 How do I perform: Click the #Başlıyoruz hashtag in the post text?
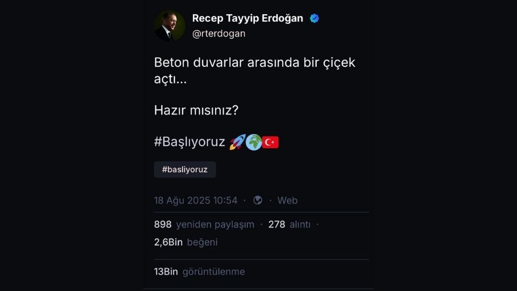coord(190,142)
